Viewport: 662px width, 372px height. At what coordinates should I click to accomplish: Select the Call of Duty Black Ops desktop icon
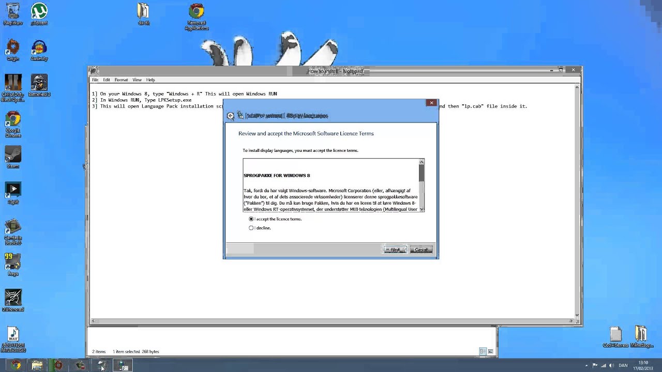click(x=13, y=88)
